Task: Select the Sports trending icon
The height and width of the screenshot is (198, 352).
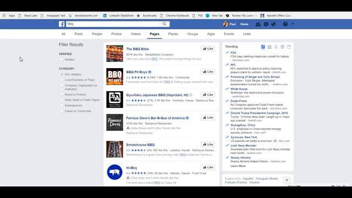Action: (x=282, y=47)
